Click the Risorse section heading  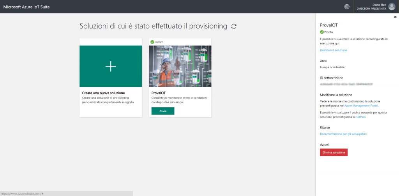[x=325, y=127]
